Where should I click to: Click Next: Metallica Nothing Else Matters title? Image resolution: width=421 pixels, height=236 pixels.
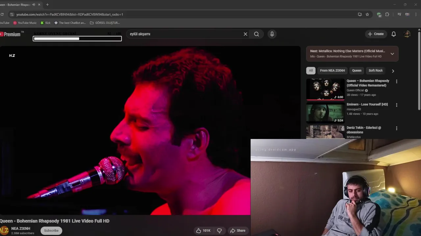pyautogui.click(x=347, y=51)
